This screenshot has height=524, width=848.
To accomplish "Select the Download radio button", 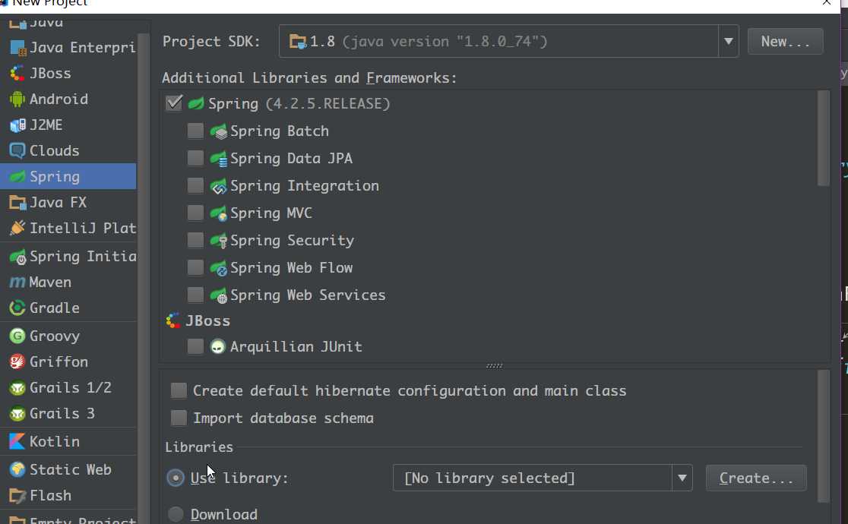I will tap(176, 514).
